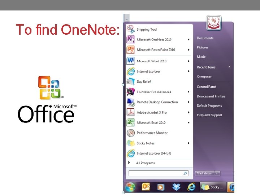Click 'Day Relief' text
Image resolution: width=260 pixels, height=195 pixels.
point(144,82)
